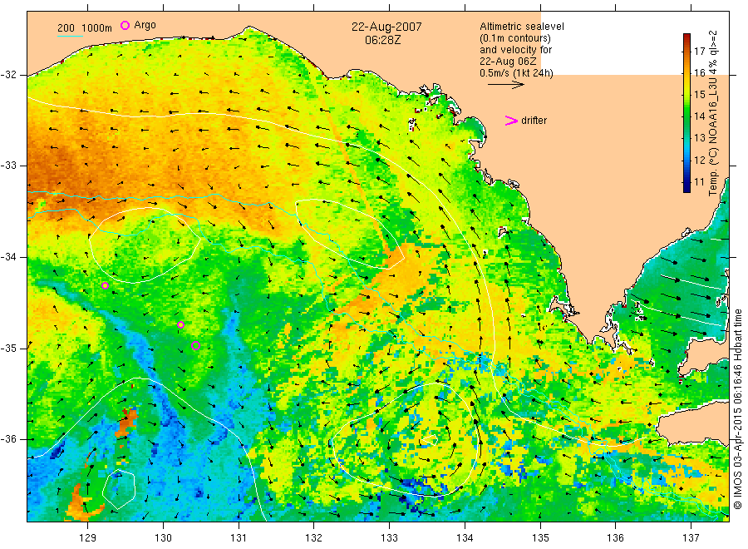This screenshot has width=748, height=549.
Task: Click the '200 1000m' legend label
Action: pos(85,28)
